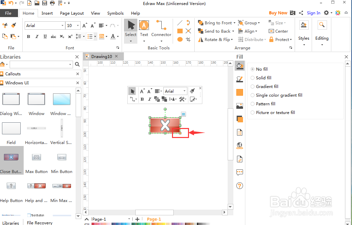
Task: Pick the ellipse shape tool
Action: point(180,40)
